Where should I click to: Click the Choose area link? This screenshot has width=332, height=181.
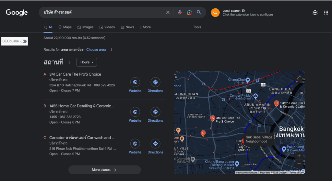pyautogui.click(x=96, y=50)
